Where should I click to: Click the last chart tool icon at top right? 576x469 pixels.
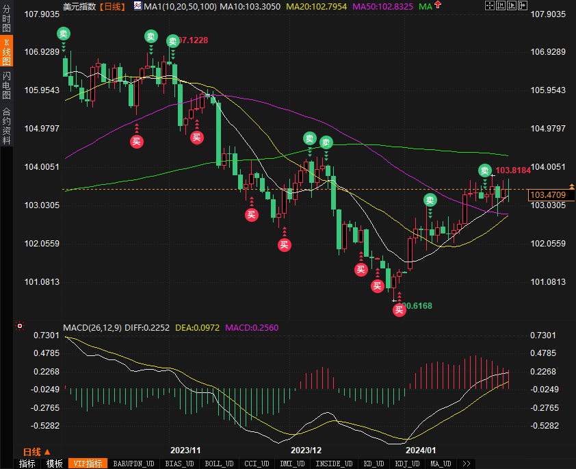tap(523, 5)
